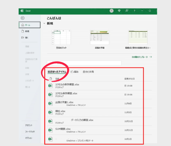
Task: Click the 変更された日 column header
Action: [x=130, y=79]
